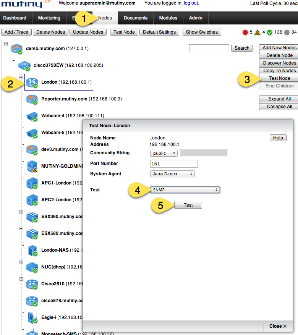The image size is (298, 335).
Task: Click the Port Number input field
Action: point(174,164)
